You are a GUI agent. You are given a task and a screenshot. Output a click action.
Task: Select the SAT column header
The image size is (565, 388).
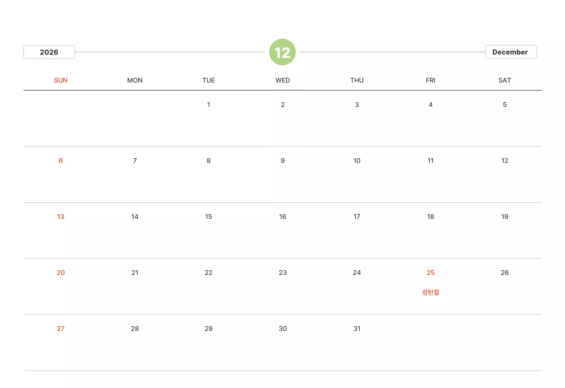coord(505,80)
